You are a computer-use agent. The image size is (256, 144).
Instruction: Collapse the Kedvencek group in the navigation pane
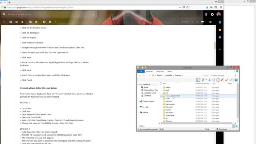(x=139, y=84)
